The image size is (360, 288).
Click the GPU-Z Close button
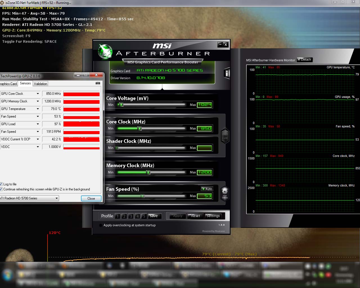point(91,199)
